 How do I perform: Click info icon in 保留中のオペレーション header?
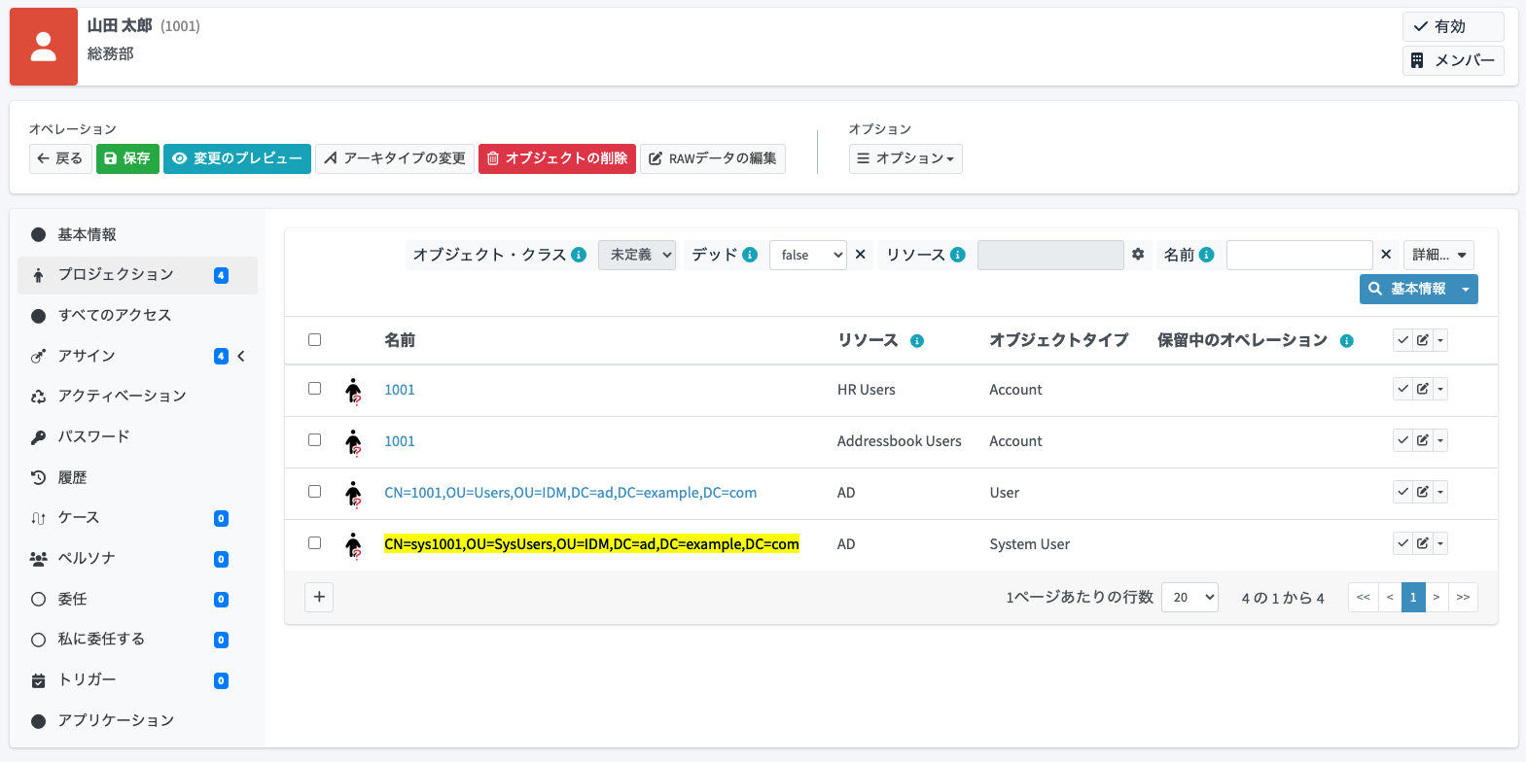pos(1347,341)
